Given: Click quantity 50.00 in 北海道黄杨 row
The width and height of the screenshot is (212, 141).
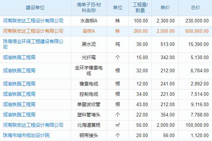Looking at the screenshot, I should click(x=142, y=125).
